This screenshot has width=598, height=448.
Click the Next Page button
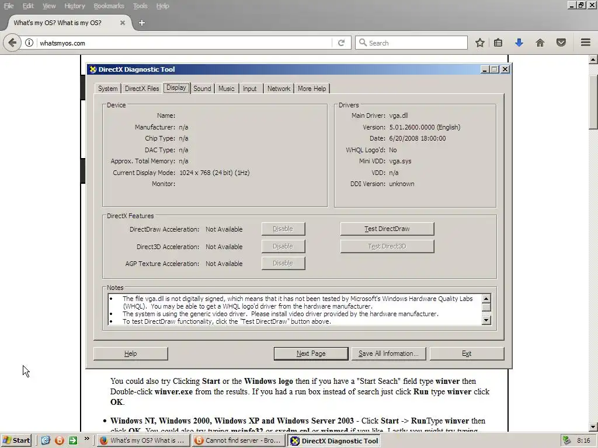tap(311, 353)
